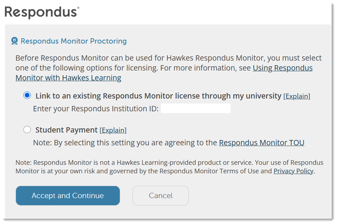Click 'Note: By selecting this setting' text

coord(125,143)
